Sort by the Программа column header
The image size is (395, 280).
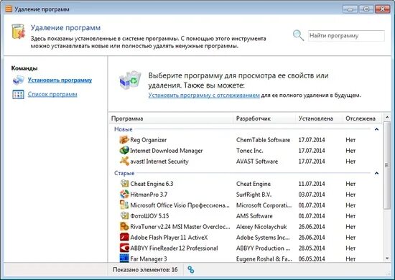click(172, 118)
